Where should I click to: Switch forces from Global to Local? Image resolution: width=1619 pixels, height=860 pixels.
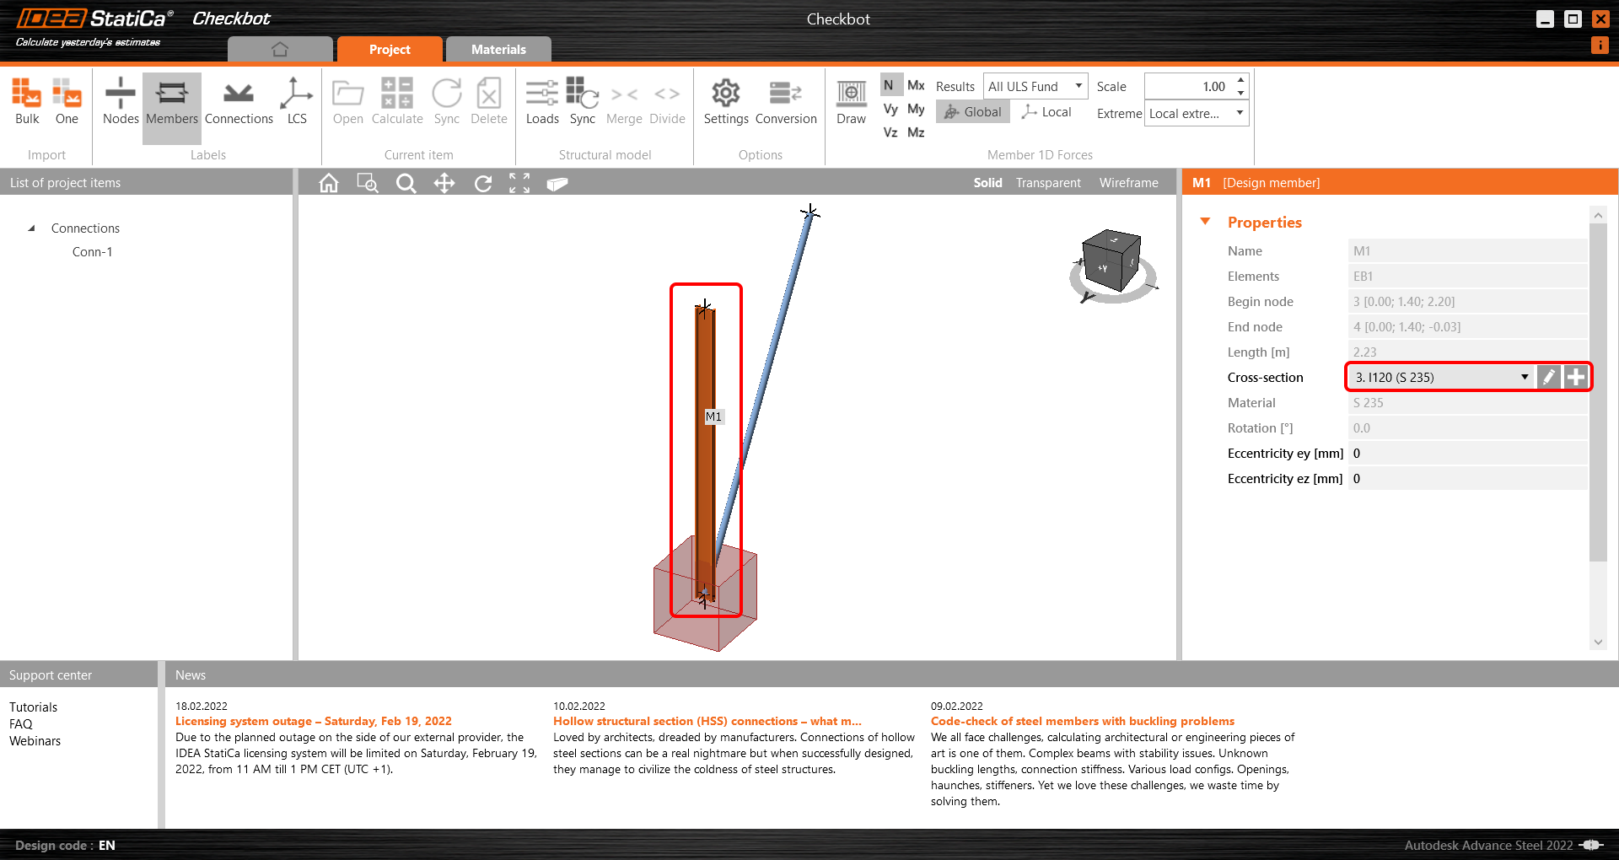coord(1046,111)
